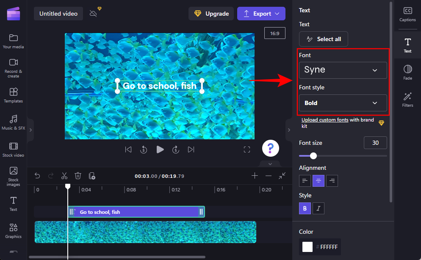Open the Font style dropdown showing Bold
Image resolution: width=421 pixels, height=260 pixels.
[343, 103]
